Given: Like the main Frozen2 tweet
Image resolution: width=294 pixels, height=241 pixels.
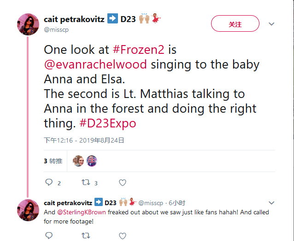Looking at the screenshot, I should [x=123, y=183].
